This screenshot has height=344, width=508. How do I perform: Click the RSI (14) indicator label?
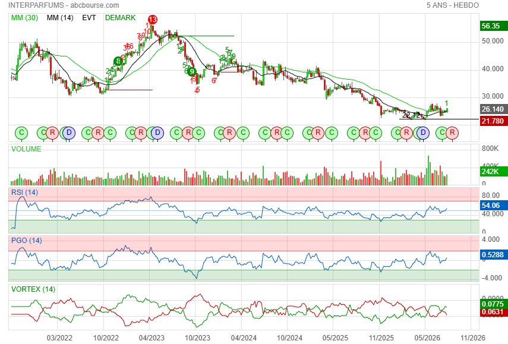(24, 192)
